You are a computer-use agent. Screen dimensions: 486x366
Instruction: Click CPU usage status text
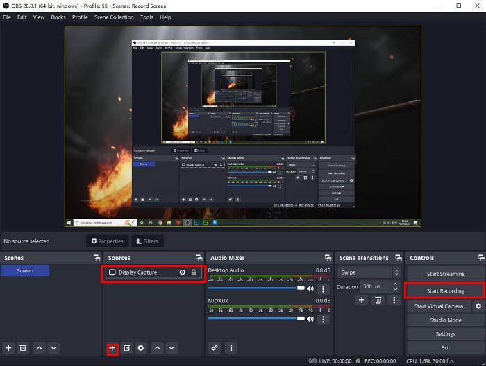coord(430,361)
